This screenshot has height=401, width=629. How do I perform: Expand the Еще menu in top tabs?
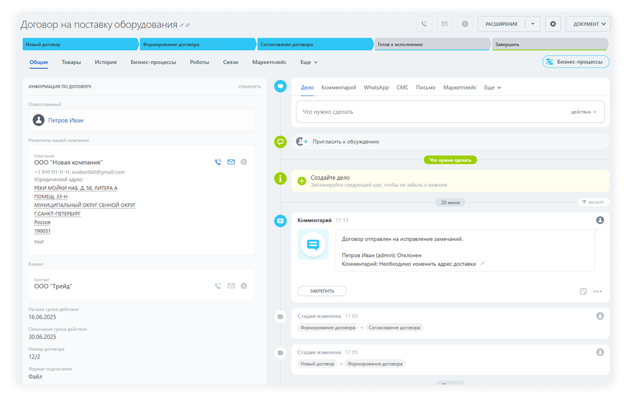309,62
